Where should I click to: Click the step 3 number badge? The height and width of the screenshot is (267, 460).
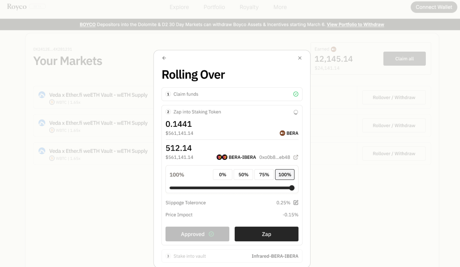click(168, 256)
